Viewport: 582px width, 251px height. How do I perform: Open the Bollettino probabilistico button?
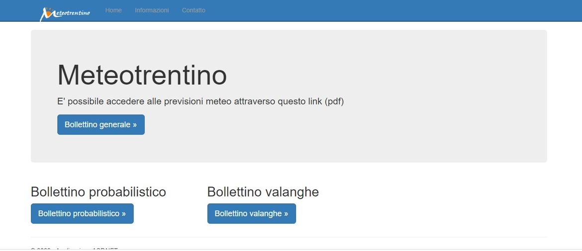[82, 214]
